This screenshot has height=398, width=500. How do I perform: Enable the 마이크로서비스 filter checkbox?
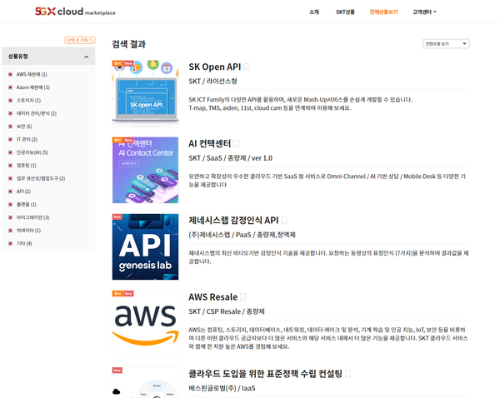pos(11,217)
